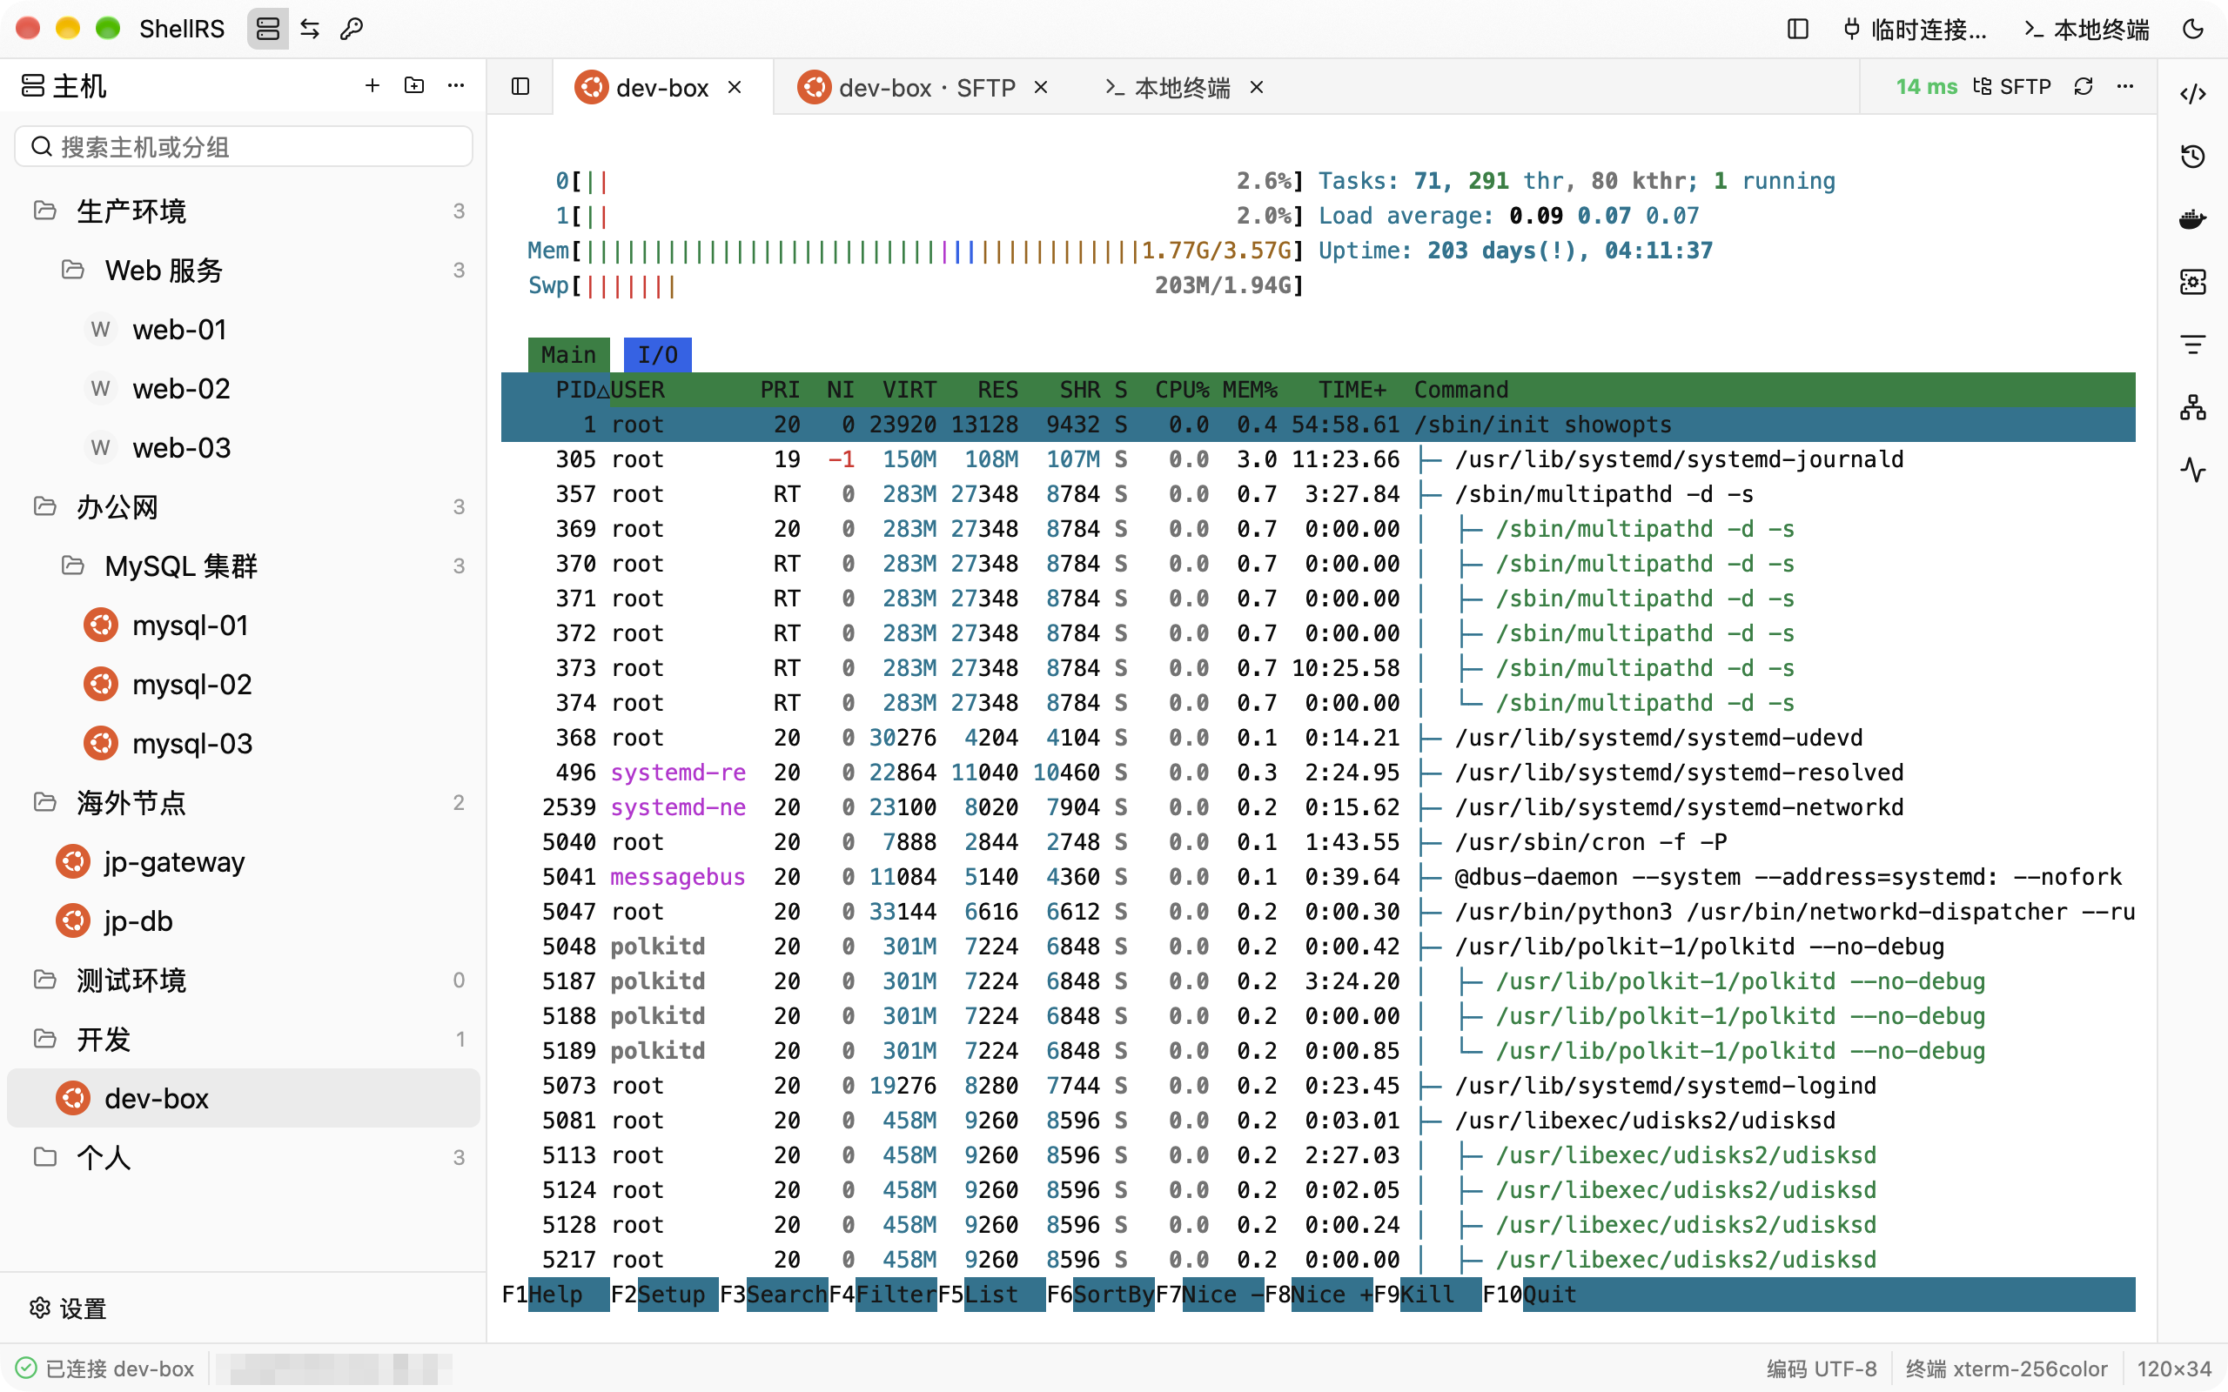This screenshot has width=2228, height=1392.
Task: Open the key management icon
Action: click(352, 29)
